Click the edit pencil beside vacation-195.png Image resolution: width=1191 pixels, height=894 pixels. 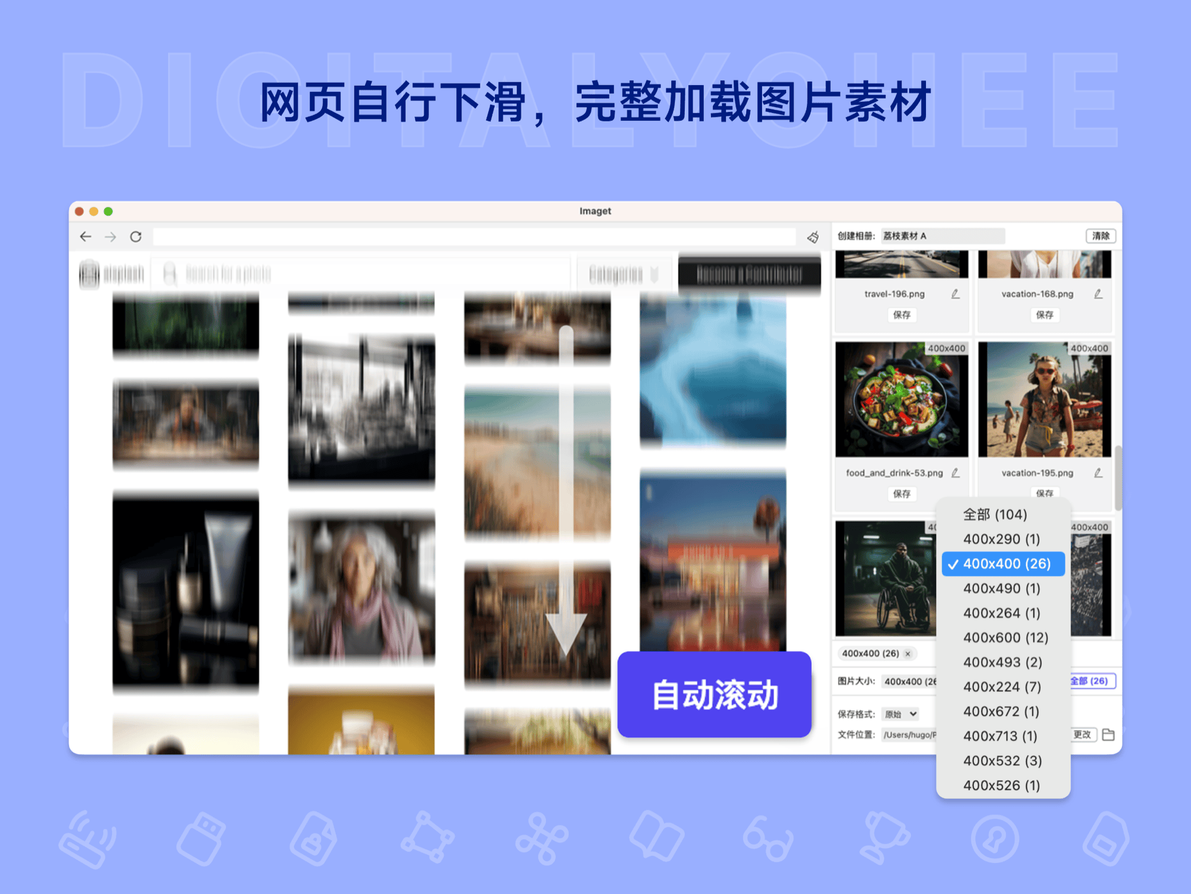[x=1098, y=472]
